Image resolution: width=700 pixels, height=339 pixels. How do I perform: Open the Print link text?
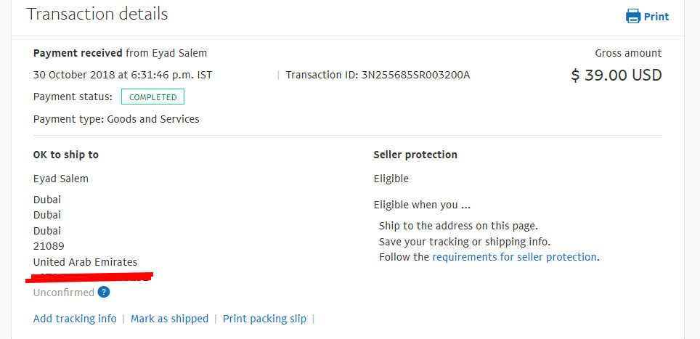(656, 17)
